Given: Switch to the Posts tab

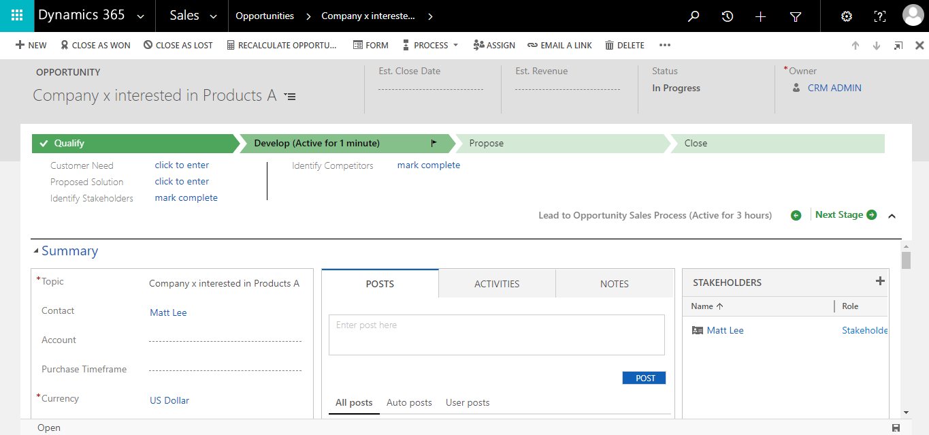Looking at the screenshot, I should point(380,284).
